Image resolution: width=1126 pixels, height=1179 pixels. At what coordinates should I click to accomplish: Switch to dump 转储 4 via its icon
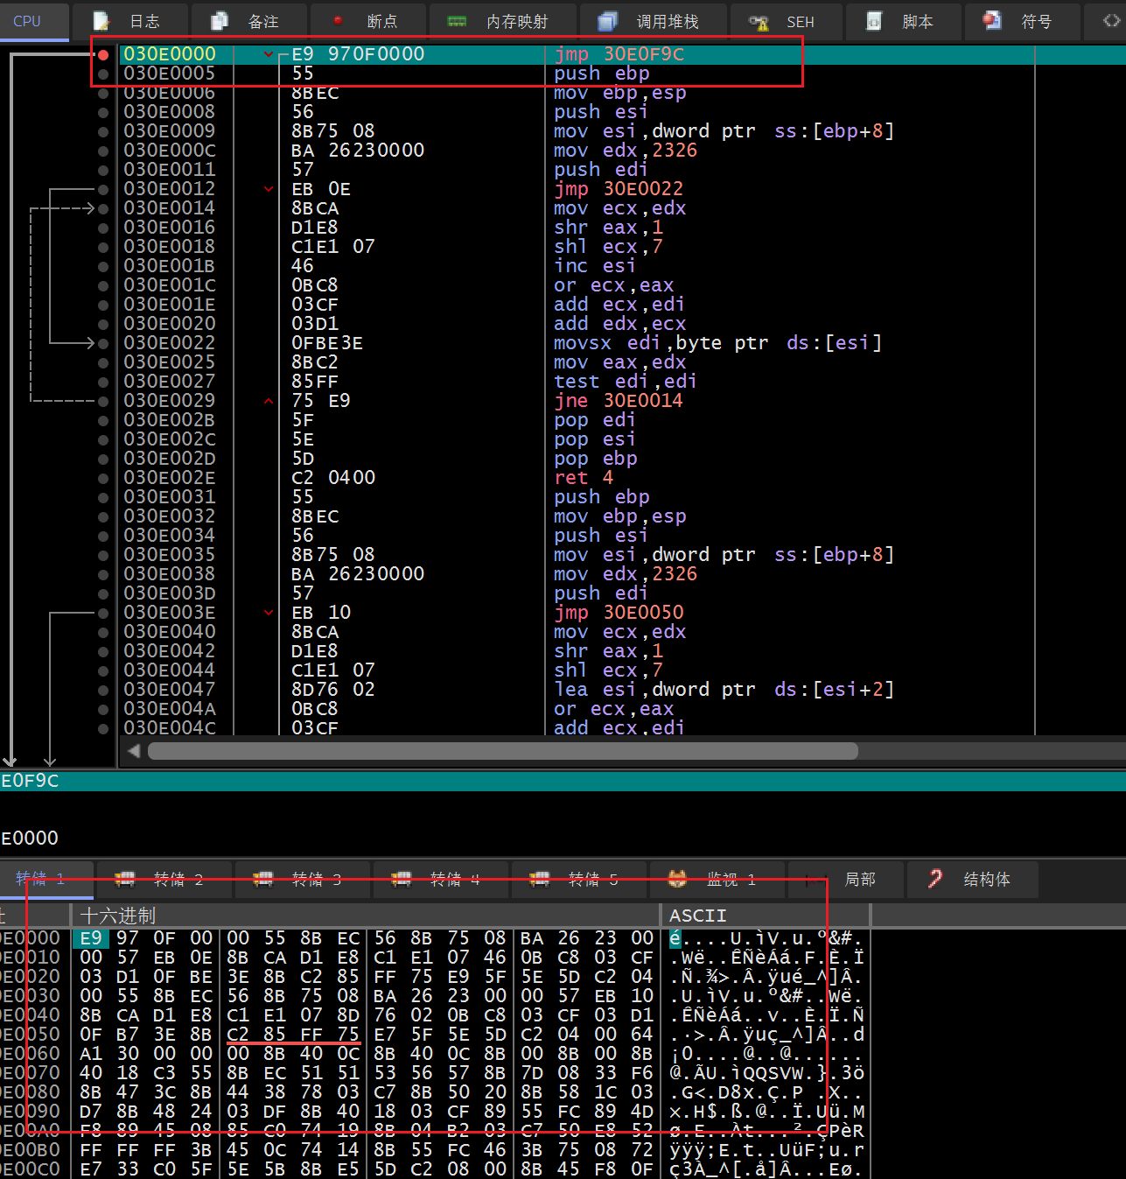click(x=402, y=879)
